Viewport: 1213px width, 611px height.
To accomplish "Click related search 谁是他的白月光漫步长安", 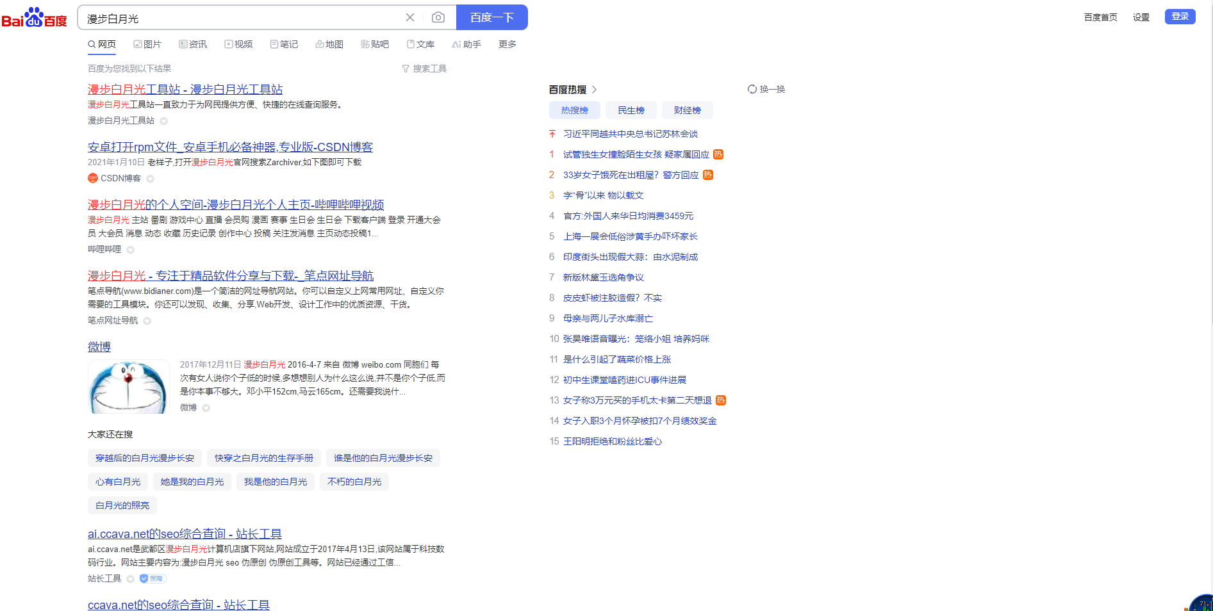I will 383,458.
